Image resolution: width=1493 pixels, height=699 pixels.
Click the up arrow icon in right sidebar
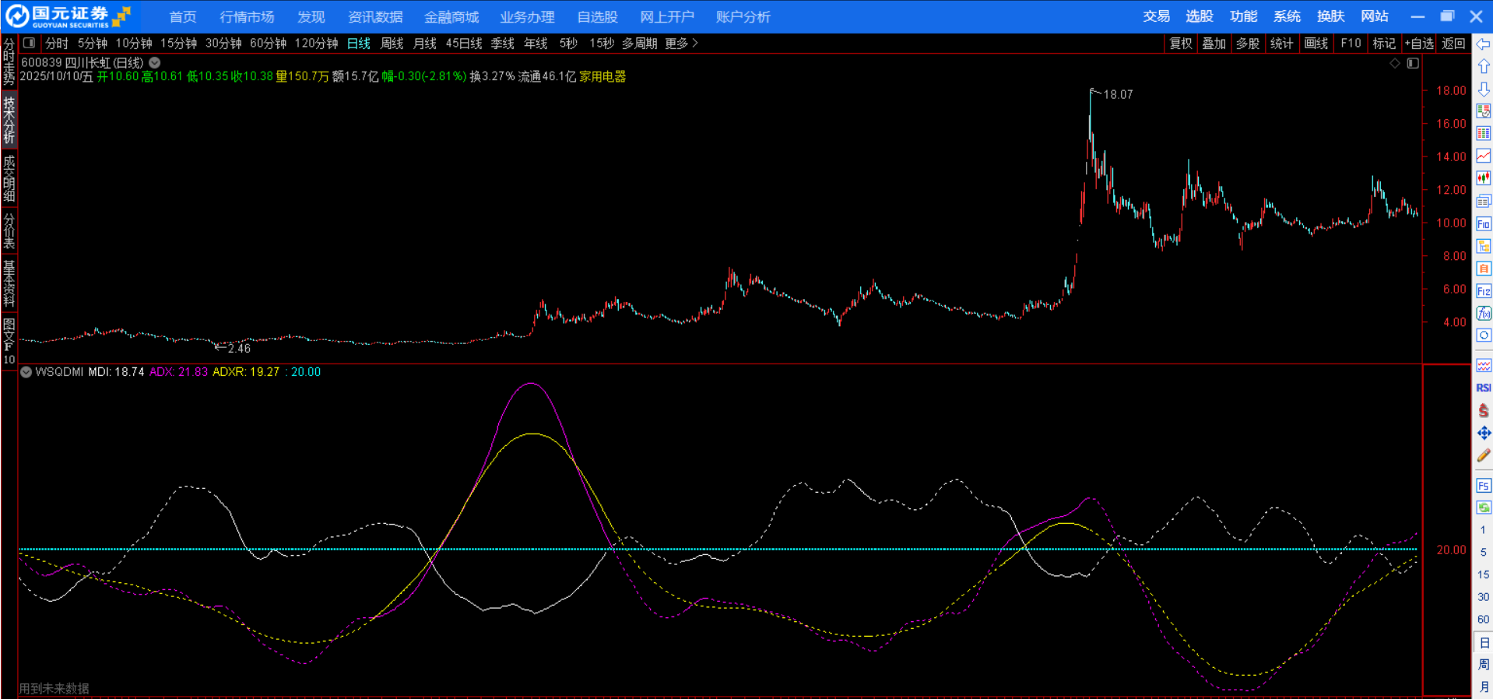[1484, 67]
